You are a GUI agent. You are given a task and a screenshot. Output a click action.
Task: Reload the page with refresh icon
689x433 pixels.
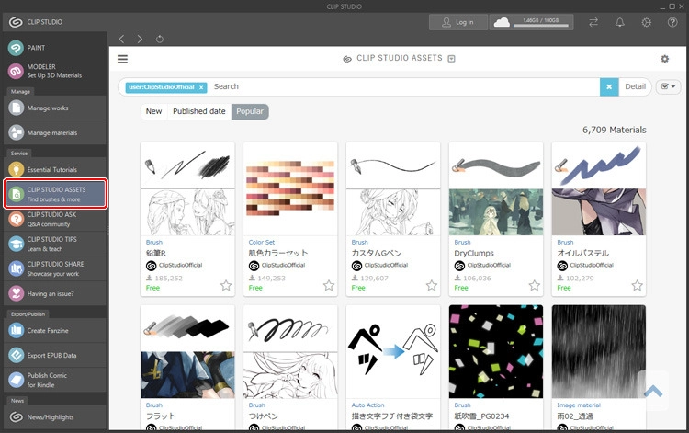pos(160,40)
